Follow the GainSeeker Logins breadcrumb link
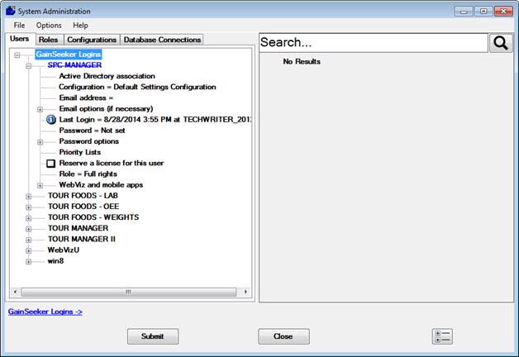 click(45, 312)
